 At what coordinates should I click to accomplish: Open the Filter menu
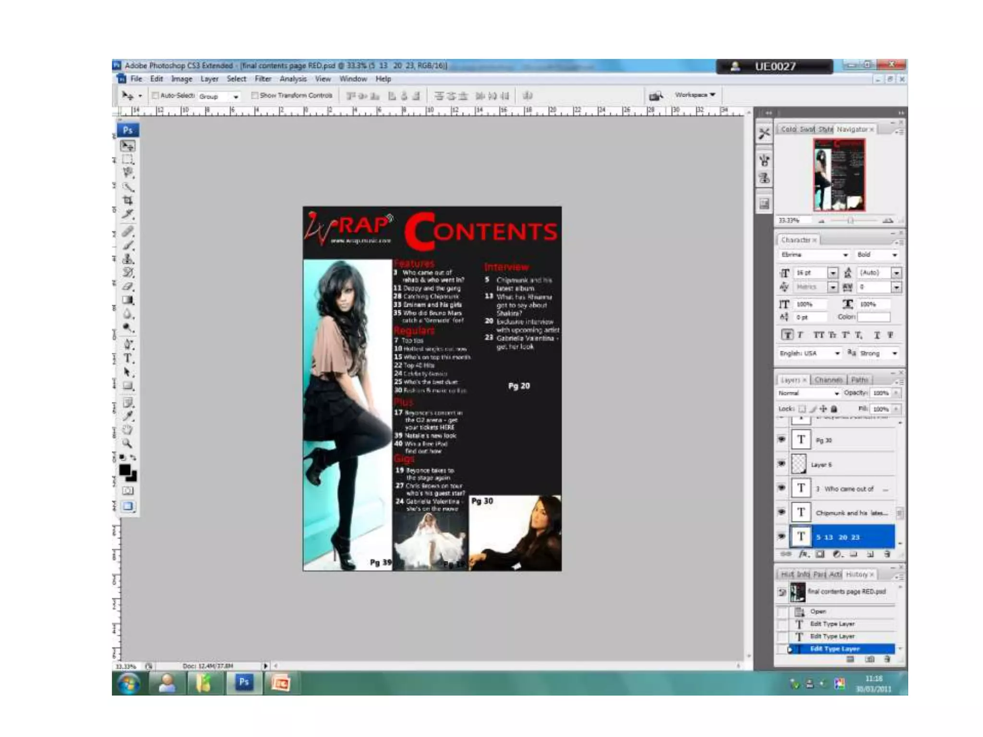(x=263, y=79)
